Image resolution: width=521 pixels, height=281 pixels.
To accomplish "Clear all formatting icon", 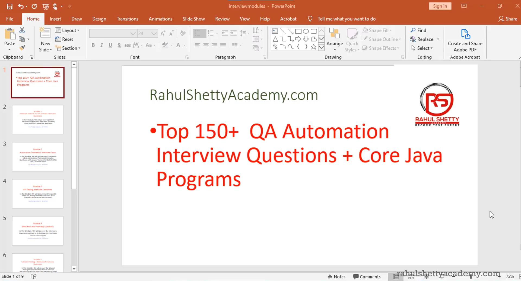I will pos(183,33).
